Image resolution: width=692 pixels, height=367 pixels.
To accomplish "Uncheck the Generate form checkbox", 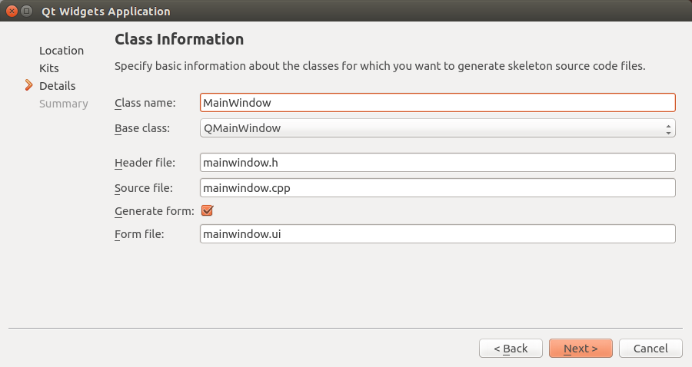I will pos(206,210).
